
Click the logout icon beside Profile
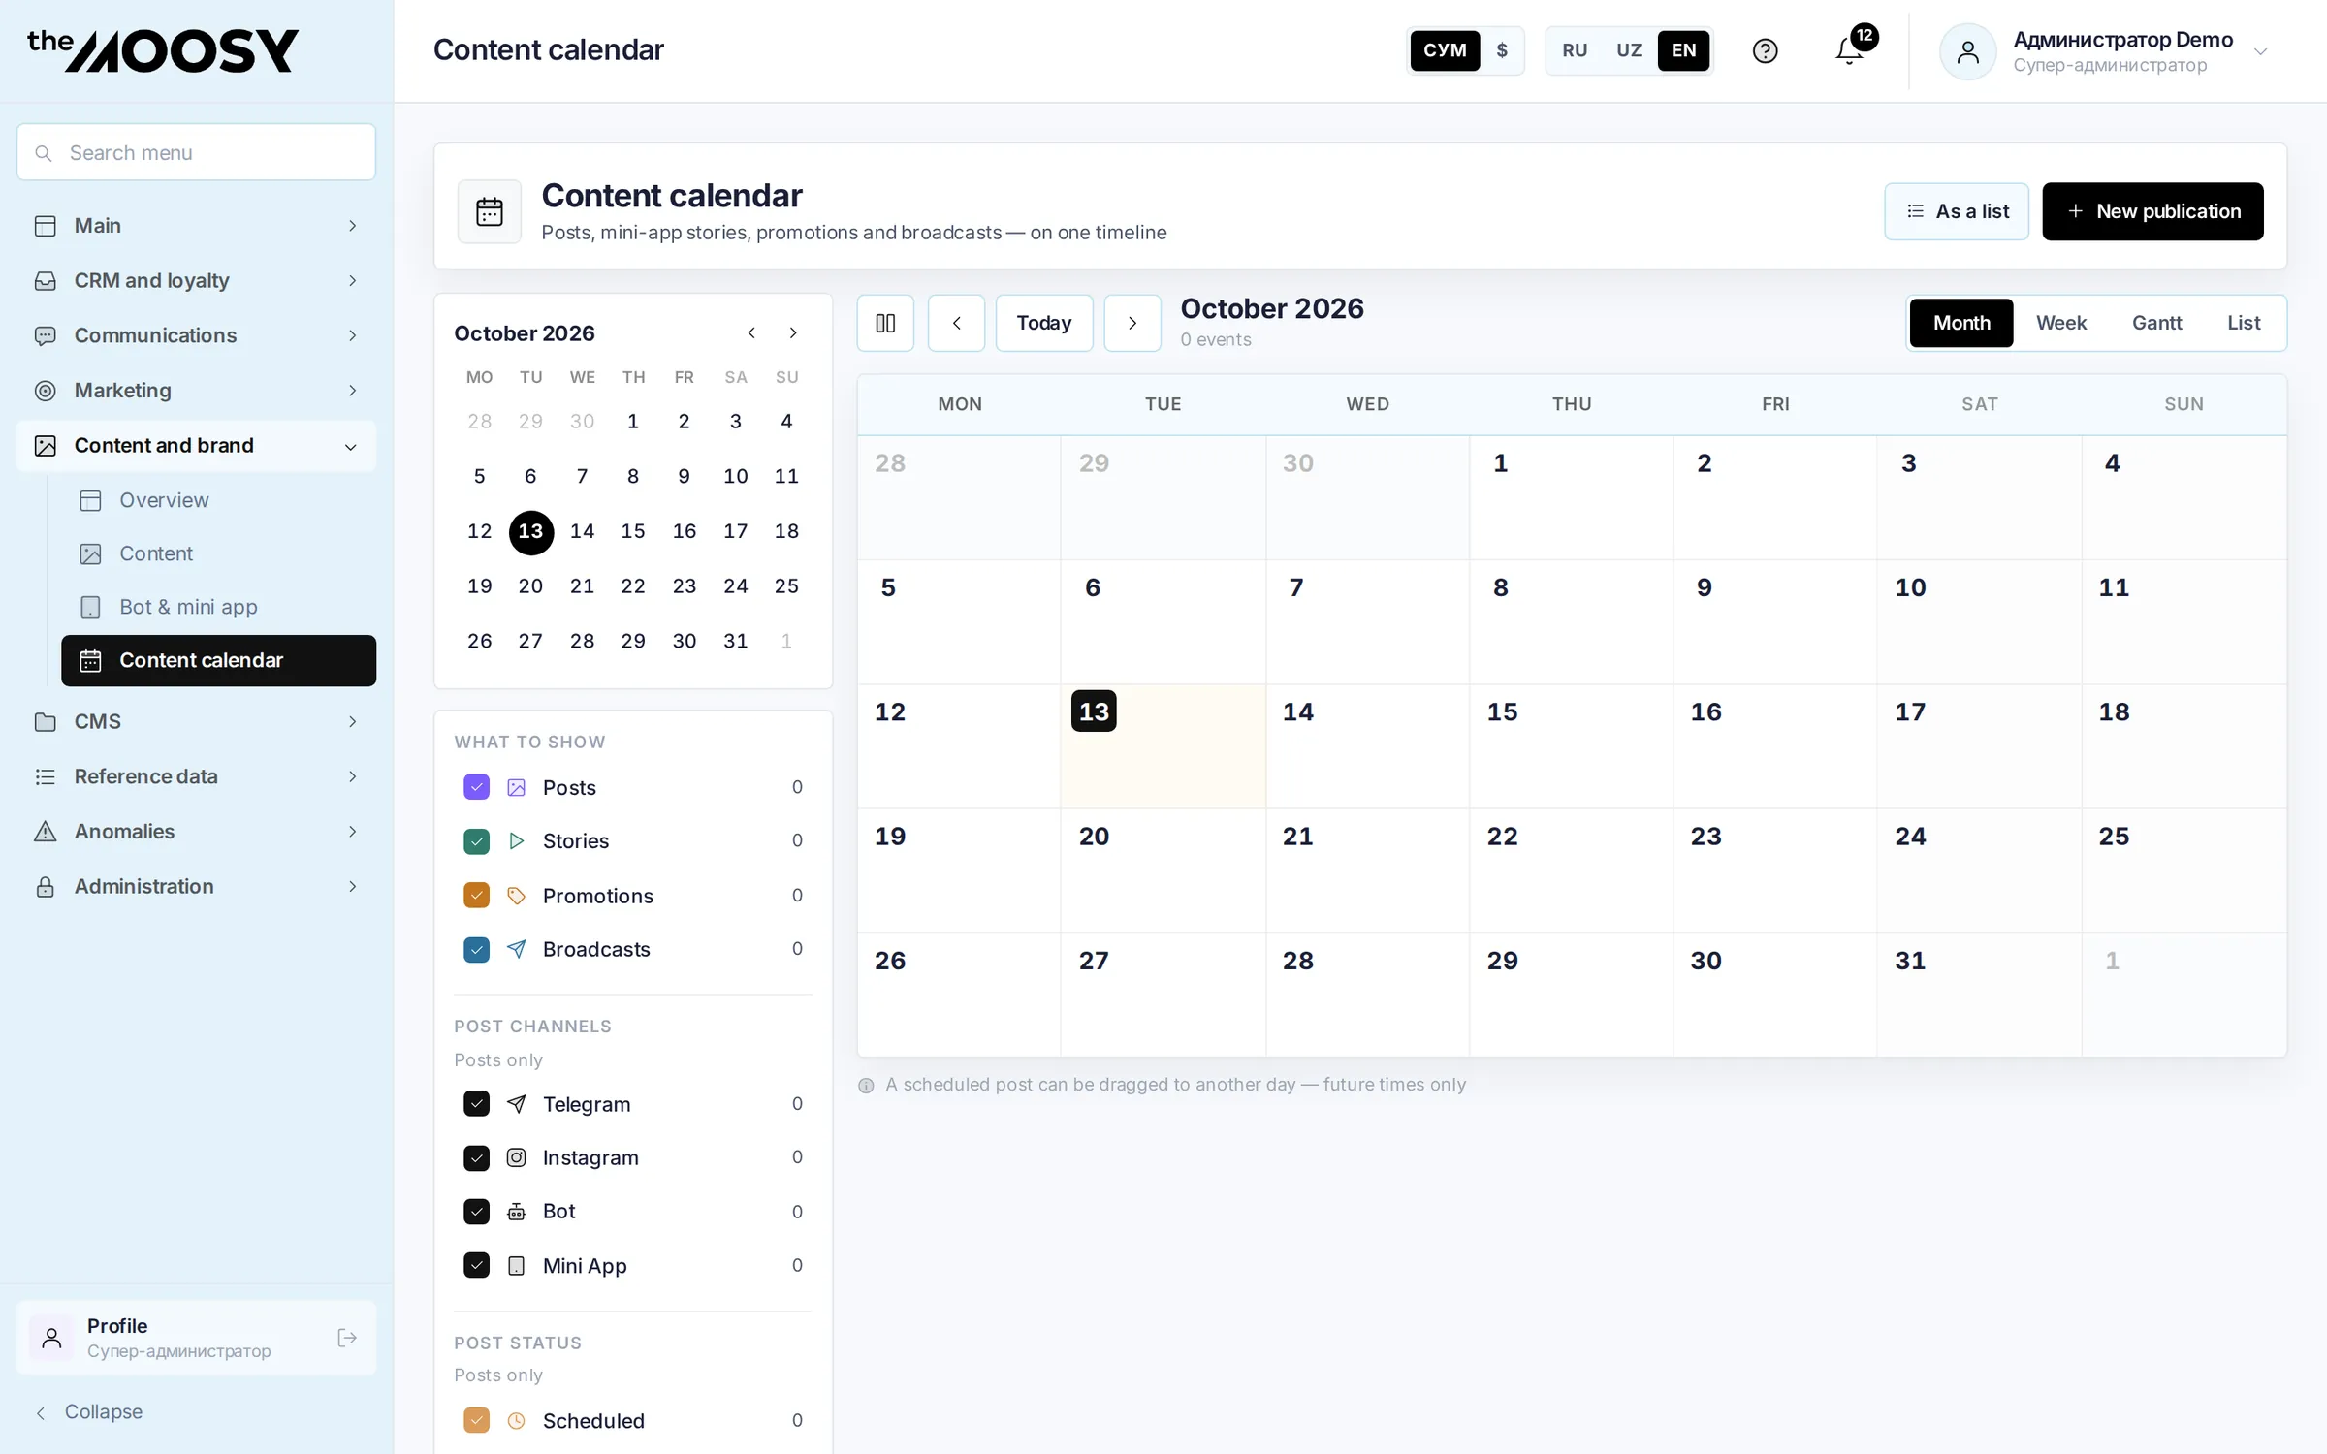347,1338
